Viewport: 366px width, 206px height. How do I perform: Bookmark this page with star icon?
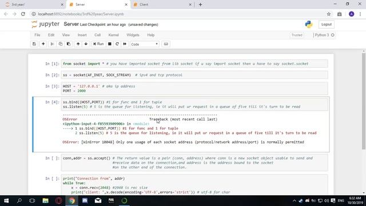click(x=329, y=14)
